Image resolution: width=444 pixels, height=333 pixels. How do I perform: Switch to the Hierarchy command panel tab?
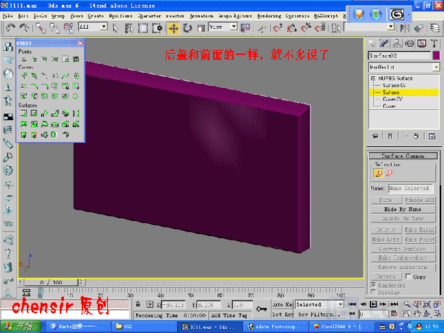point(397,43)
